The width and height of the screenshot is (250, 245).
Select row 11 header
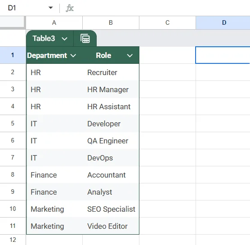click(13, 226)
